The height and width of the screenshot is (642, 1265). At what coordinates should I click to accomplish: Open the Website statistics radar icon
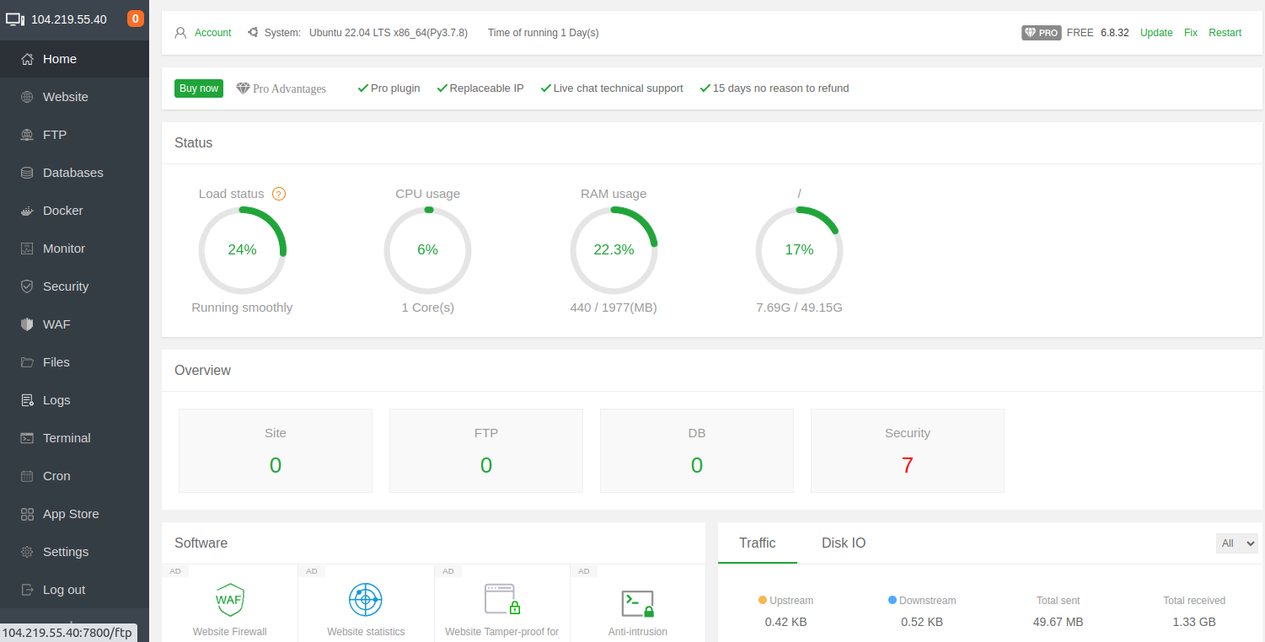coord(366,600)
